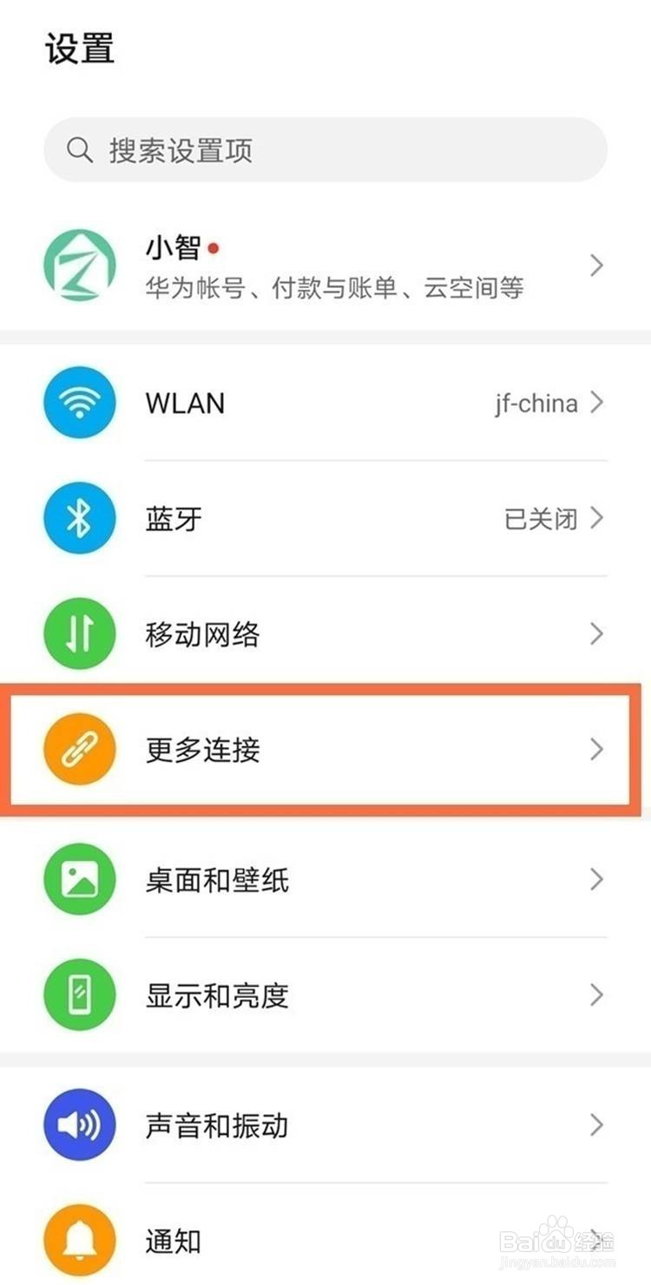Tap the desktop and wallpaper picture icon
Image resolution: width=651 pixels, height=1285 pixels.
[79, 880]
